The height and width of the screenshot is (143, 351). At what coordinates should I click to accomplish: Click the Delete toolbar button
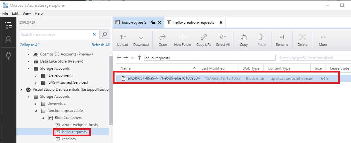[x=302, y=40]
